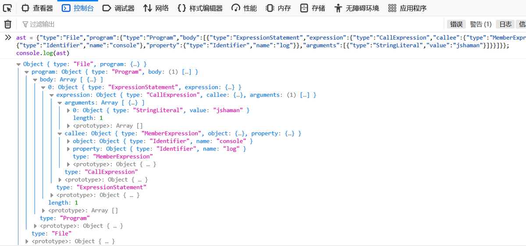Expand prototype under type Program
The image size is (526, 246).
35,226
